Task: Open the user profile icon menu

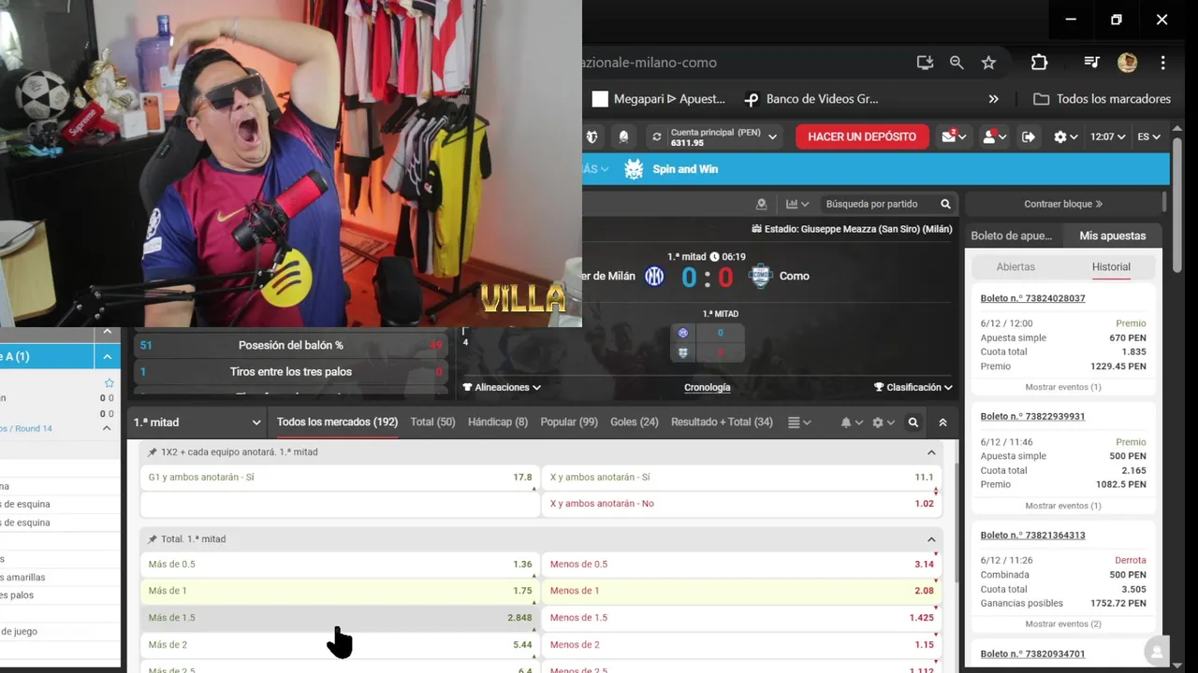Action: [x=994, y=136]
